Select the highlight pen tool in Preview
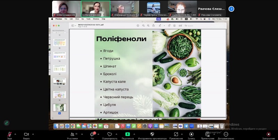Image resolution: width=278 pixels, height=140 pixels. (x=160, y=26)
